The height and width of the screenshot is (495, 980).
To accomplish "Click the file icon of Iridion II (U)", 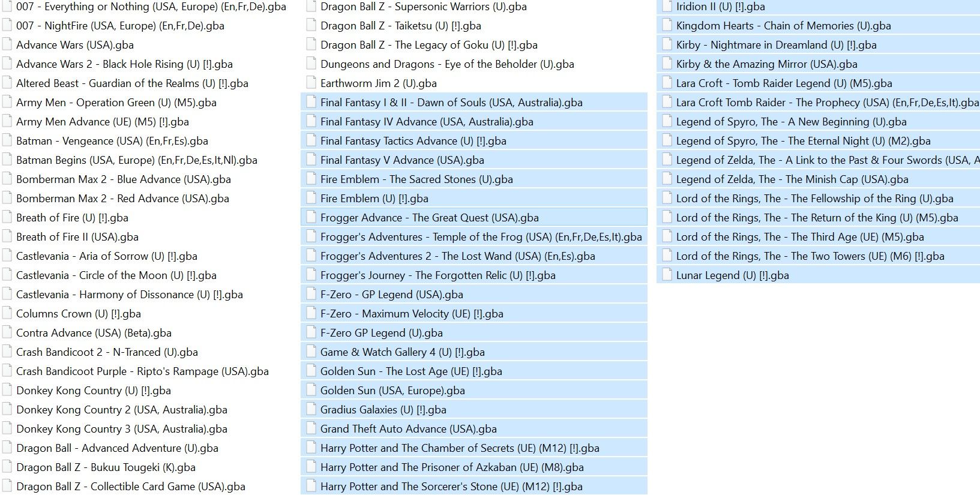I will click(x=667, y=7).
